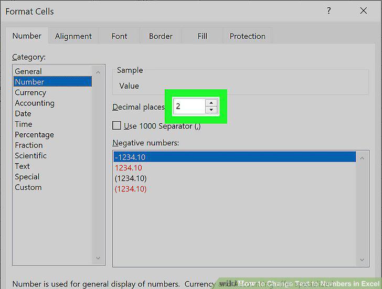The height and width of the screenshot is (289, 382).
Task: Choose the Accounting category
Action: [x=52, y=103]
